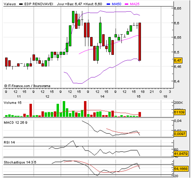Click the date label 15 on time axis
The height and width of the screenshot is (178, 191).
click(139, 97)
